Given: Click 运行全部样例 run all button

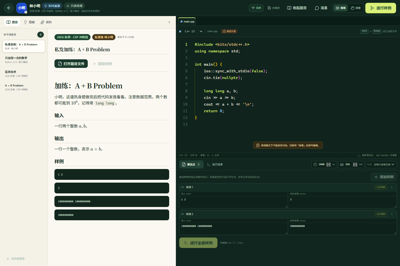Looking at the screenshot, I should tap(198, 243).
